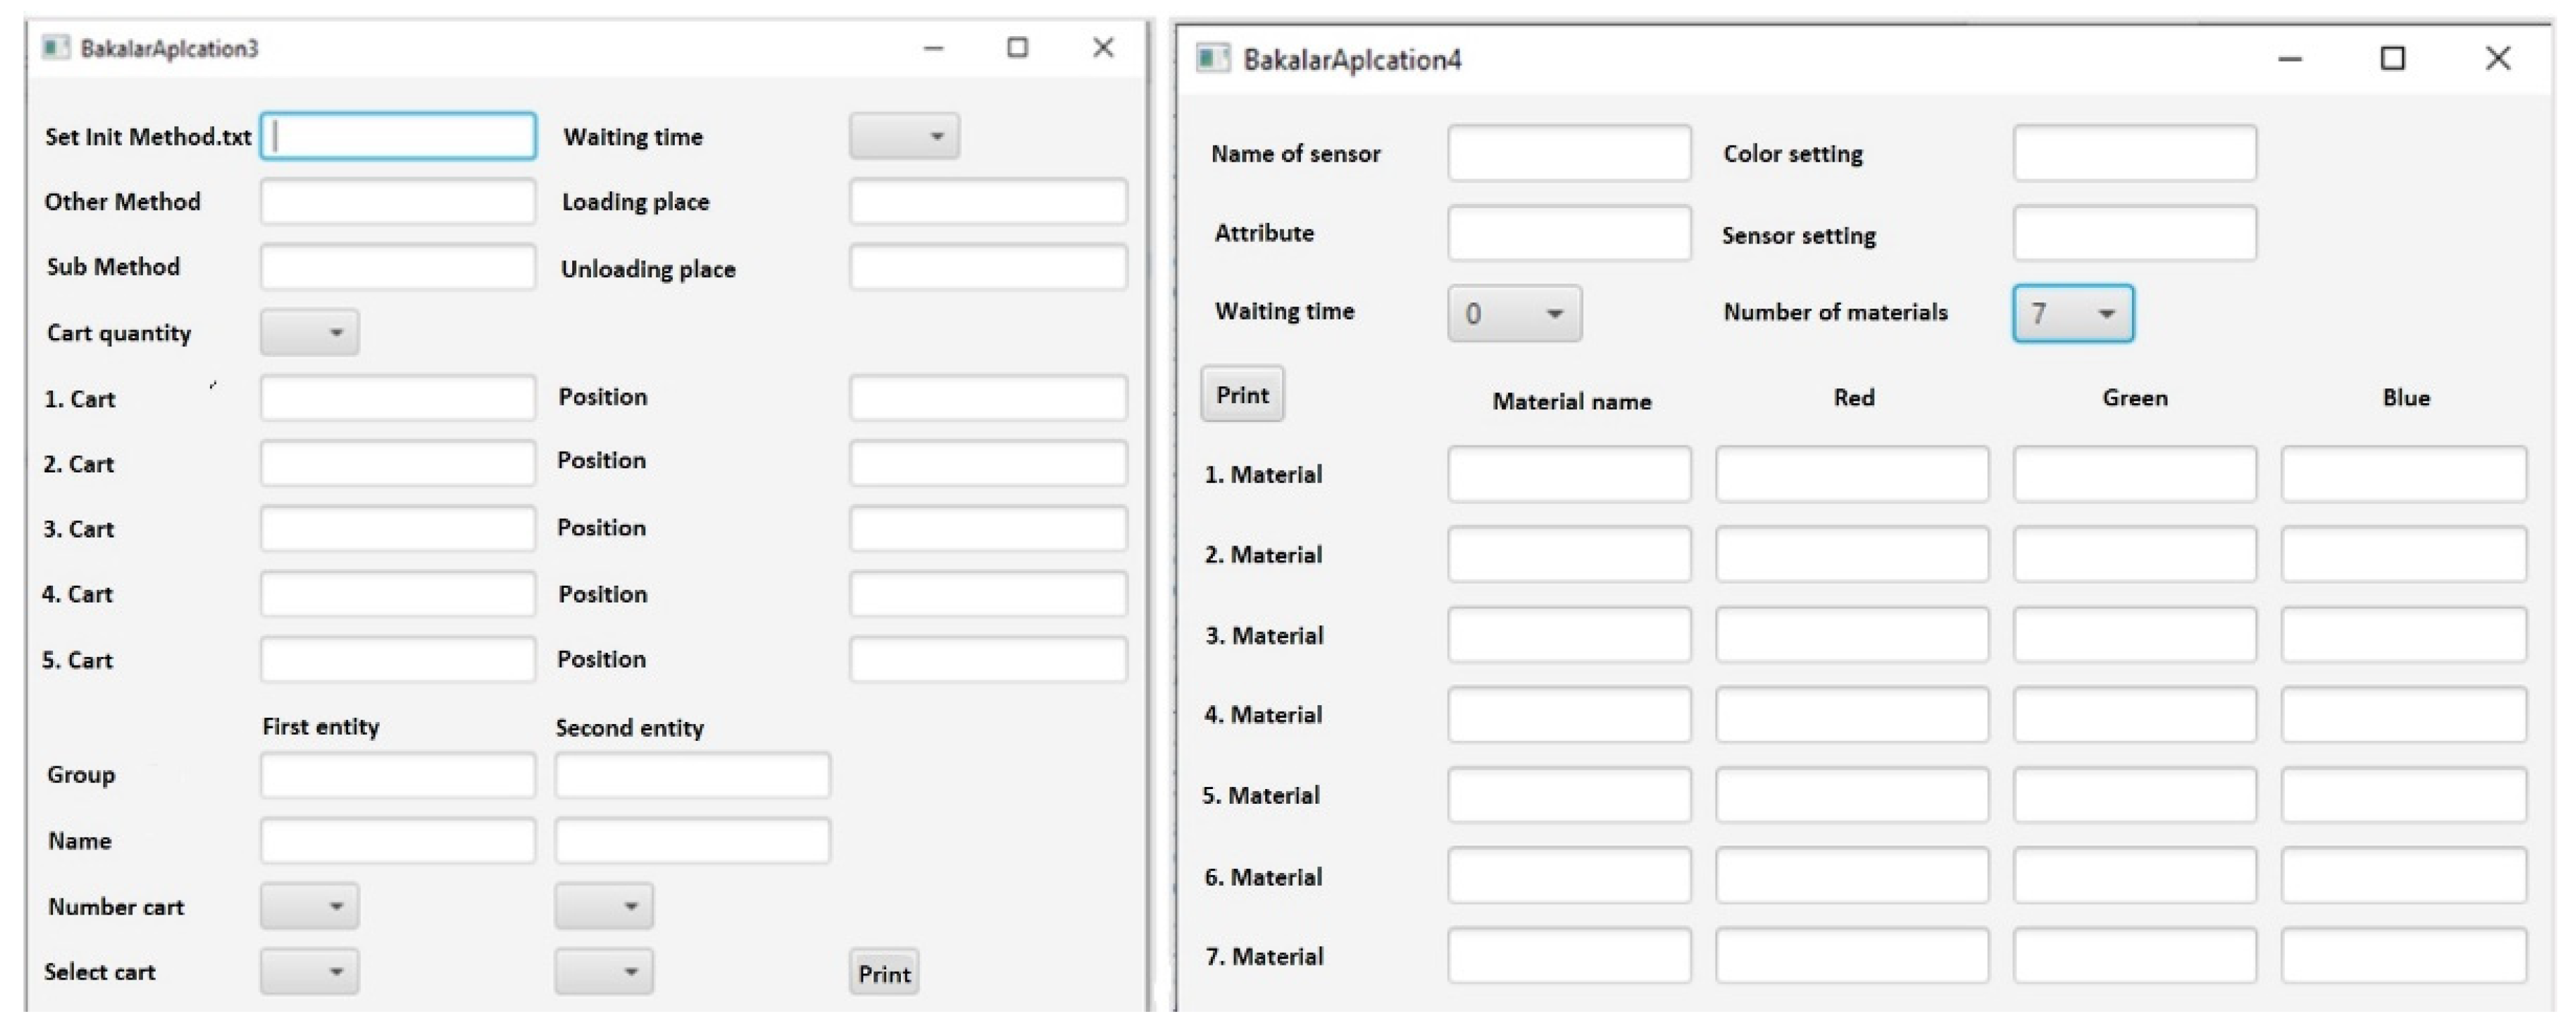
Task: Maximize the BakalarAplcation4 window
Action: coord(2392,59)
